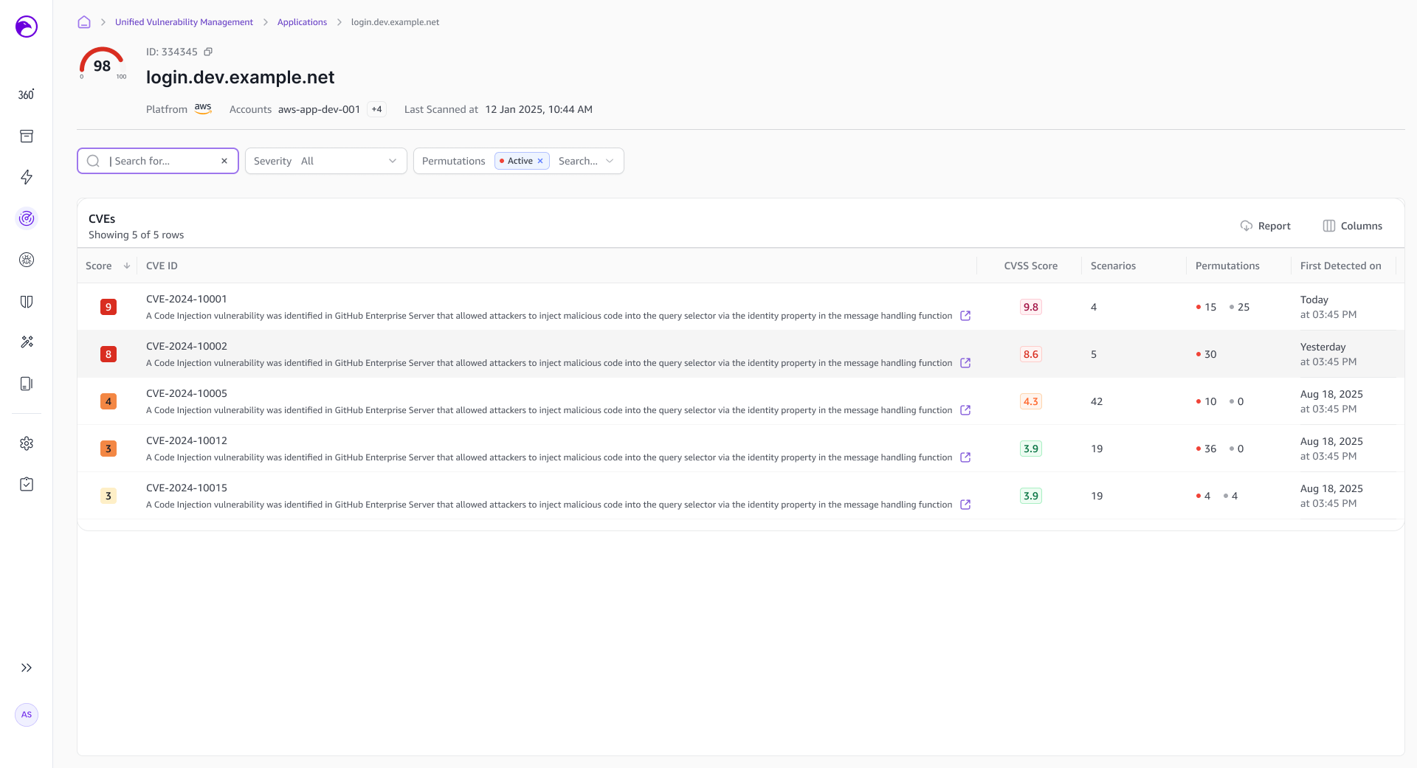1417x768 pixels.
Task: Download the Report
Action: (1265, 226)
